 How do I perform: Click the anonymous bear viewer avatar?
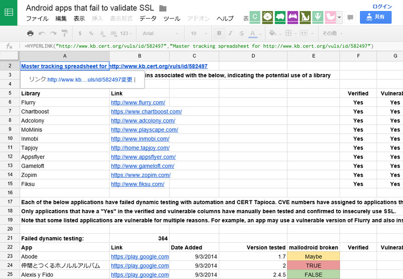click(267, 17)
